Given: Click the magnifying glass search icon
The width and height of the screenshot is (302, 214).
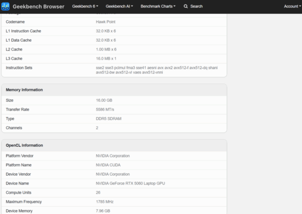Looking at the screenshot, I should tap(186, 6).
